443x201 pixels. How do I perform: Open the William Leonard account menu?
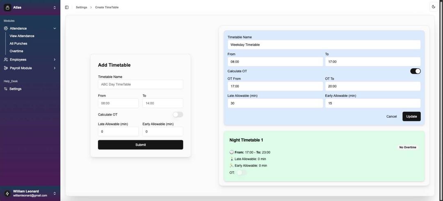pyautogui.click(x=55, y=193)
